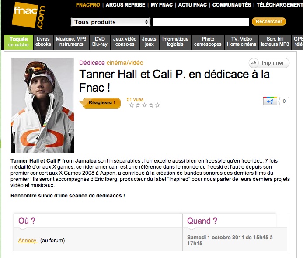Rate with the first star
Image resolution: width=303 pixels, height=258 pixels.
tap(132, 105)
